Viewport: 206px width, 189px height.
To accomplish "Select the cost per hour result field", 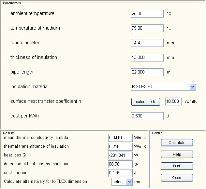I will tap(120, 173).
